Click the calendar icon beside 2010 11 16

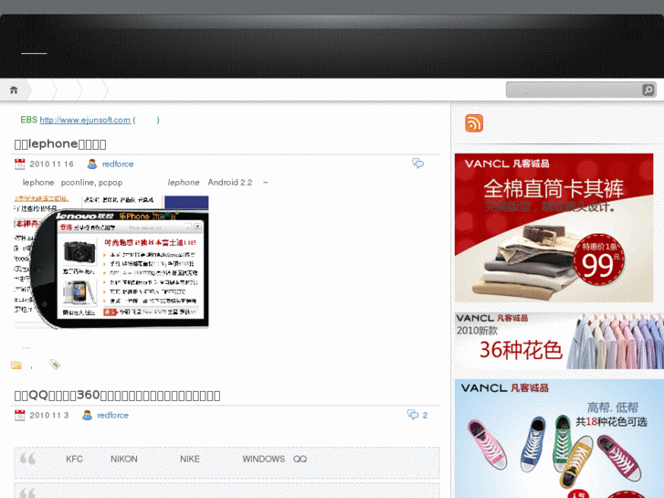pyautogui.click(x=19, y=164)
